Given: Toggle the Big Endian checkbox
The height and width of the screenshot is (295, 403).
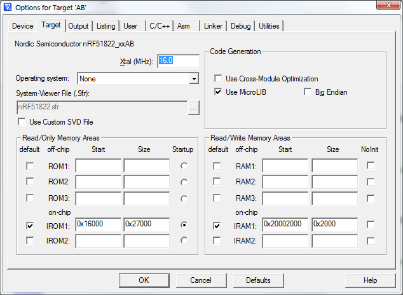Looking at the screenshot, I should (x=309, y=92).
